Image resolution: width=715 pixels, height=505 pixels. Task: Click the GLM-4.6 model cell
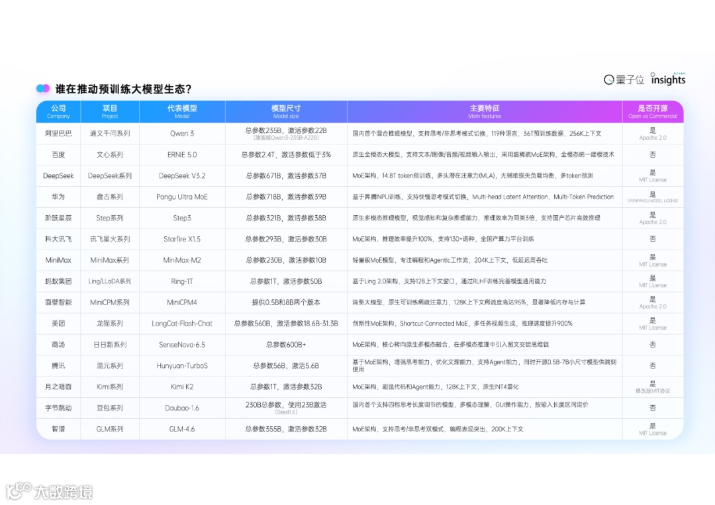pos(182,429)
